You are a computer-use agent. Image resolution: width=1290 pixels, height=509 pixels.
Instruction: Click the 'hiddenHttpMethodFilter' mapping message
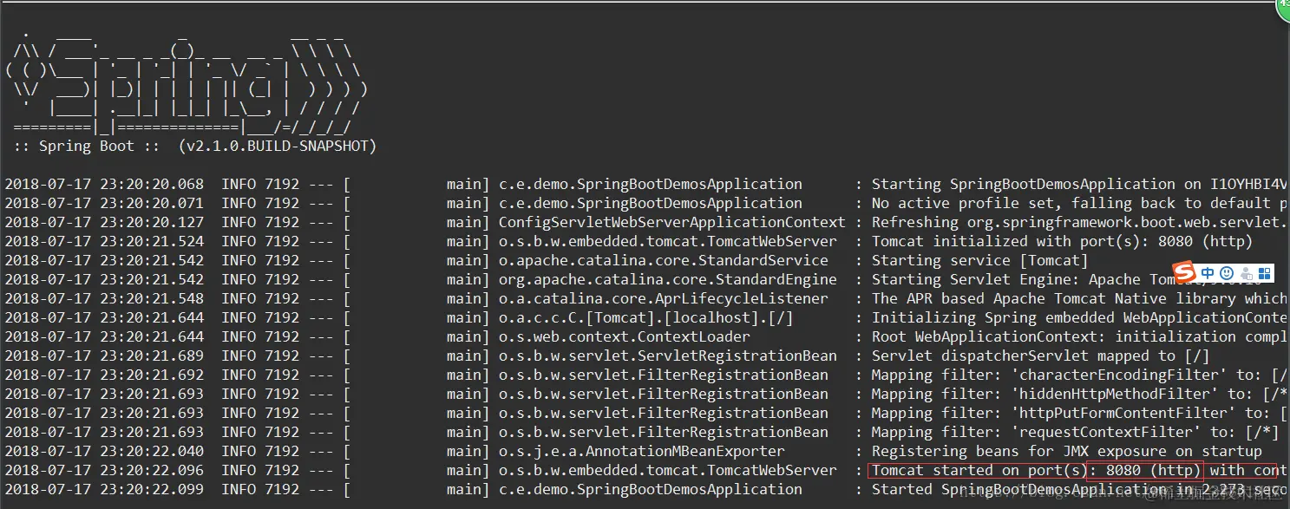tap(1079, 394)
